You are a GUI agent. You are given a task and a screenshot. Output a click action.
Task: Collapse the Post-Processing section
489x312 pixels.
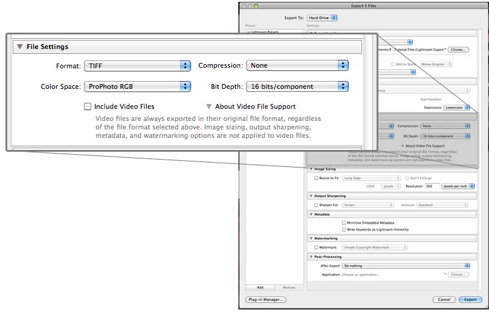pyautogui.click(x=311, y=257)
